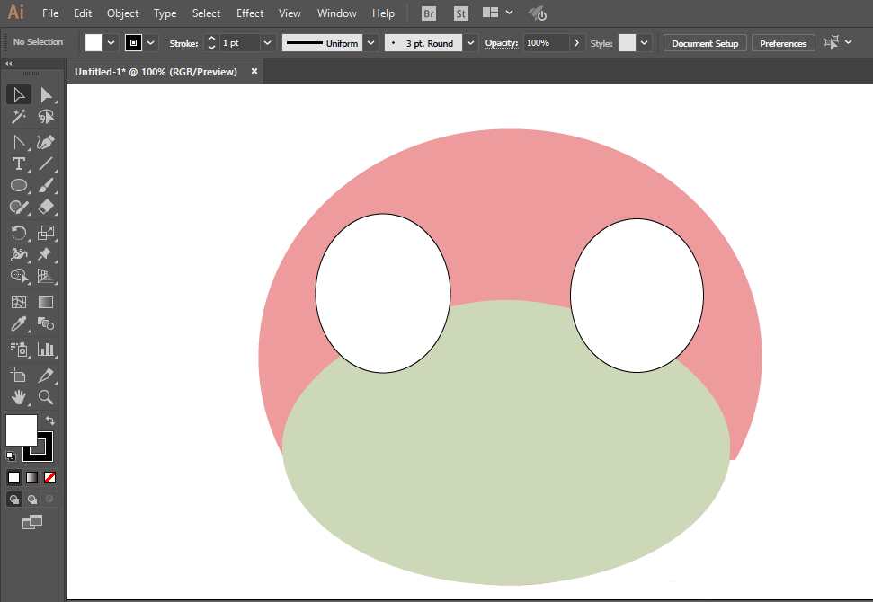Open the Object menu
This screenshot has width=873, height=602.
(x=122, y=13)
